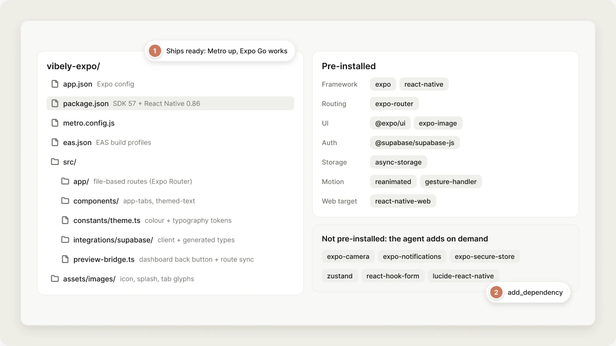
Task: Click the Framework row label
Action: point(340,84)
